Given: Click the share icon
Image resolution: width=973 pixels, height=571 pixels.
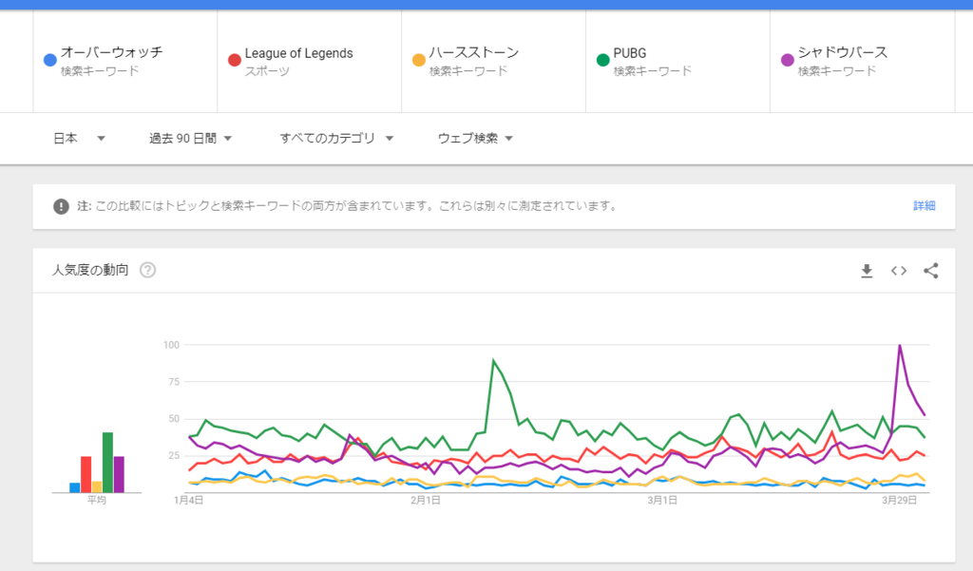Looking at the screenshot, I should coord(931,271).
